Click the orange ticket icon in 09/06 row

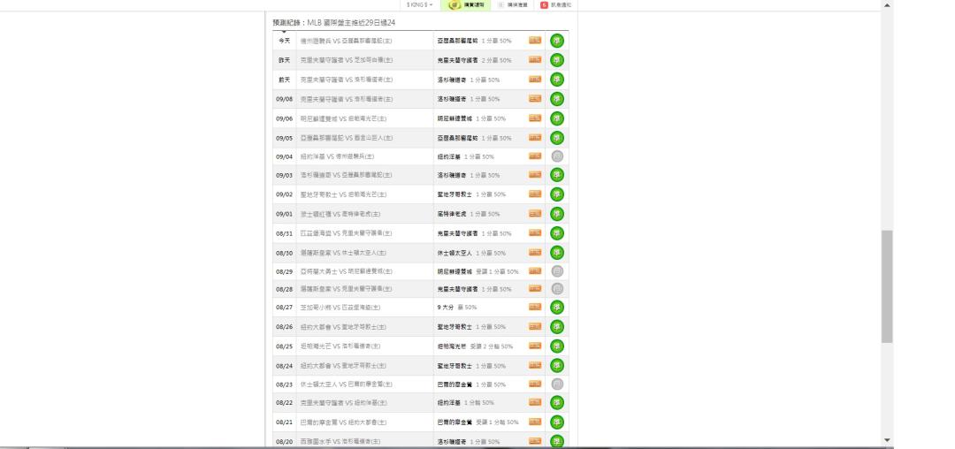coord(535,118)
